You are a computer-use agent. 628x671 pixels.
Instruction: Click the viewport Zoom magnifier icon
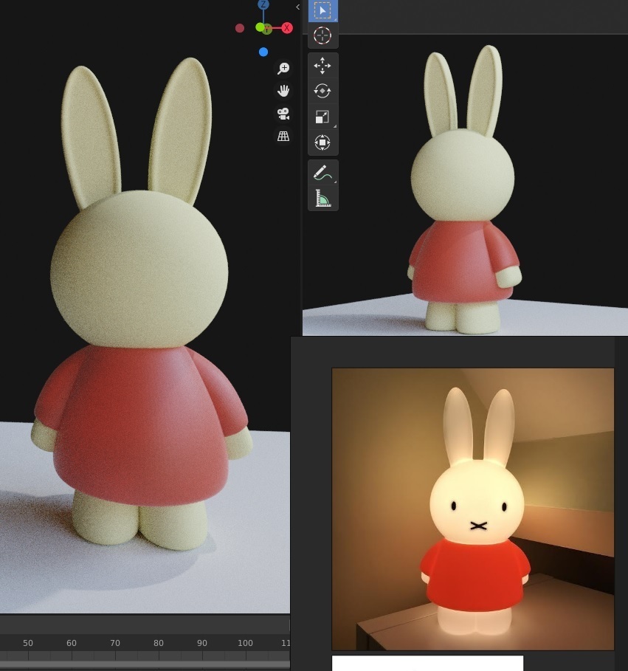283,67
